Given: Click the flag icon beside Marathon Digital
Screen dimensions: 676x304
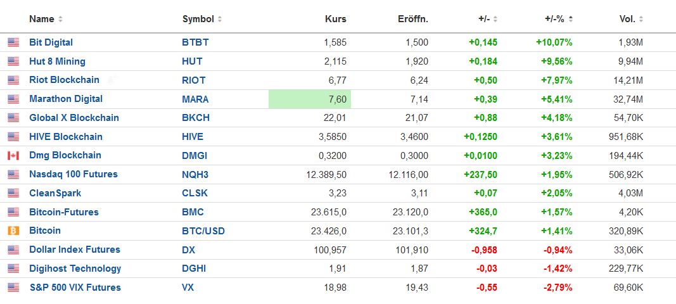Looking at the screenshot, I should [x=13, y=99].
